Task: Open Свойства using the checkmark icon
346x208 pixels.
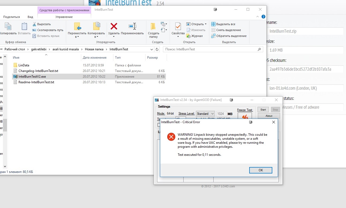Action: coord(178,27)
